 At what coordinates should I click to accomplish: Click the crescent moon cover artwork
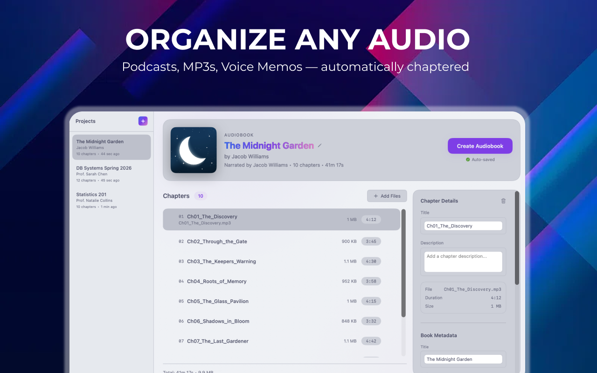(x=193, y=150)
